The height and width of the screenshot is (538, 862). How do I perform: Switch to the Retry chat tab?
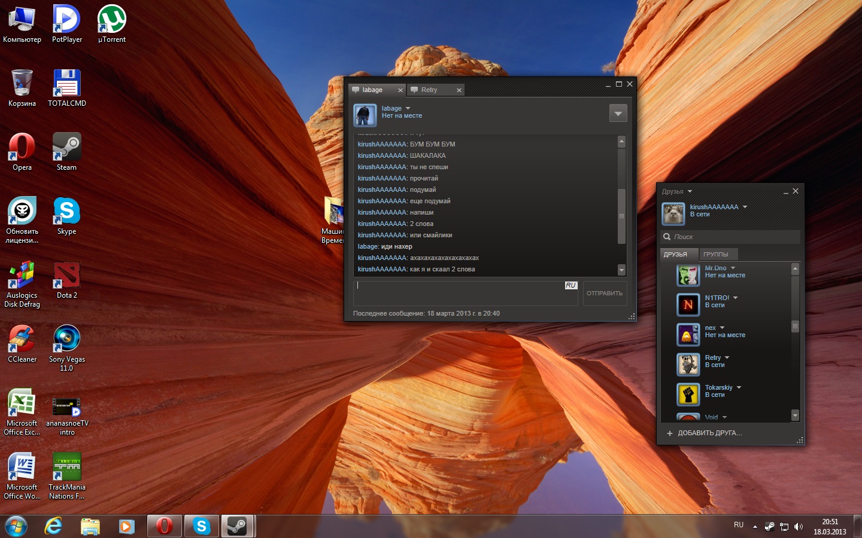click(x=429, y=90)
